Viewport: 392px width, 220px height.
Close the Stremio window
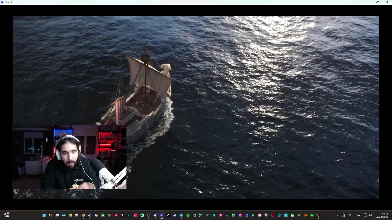(386, 2)
